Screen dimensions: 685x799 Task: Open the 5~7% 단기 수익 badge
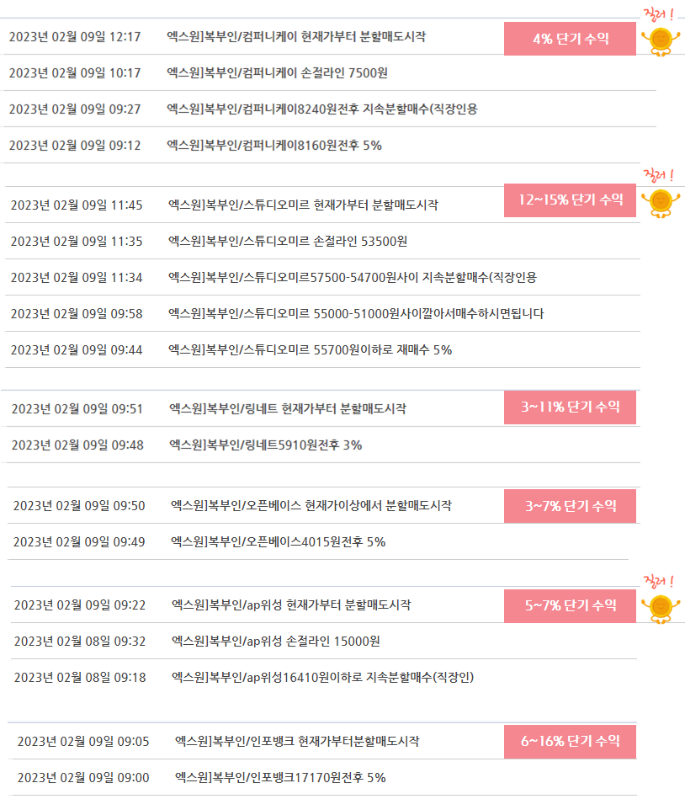point(570,606)
